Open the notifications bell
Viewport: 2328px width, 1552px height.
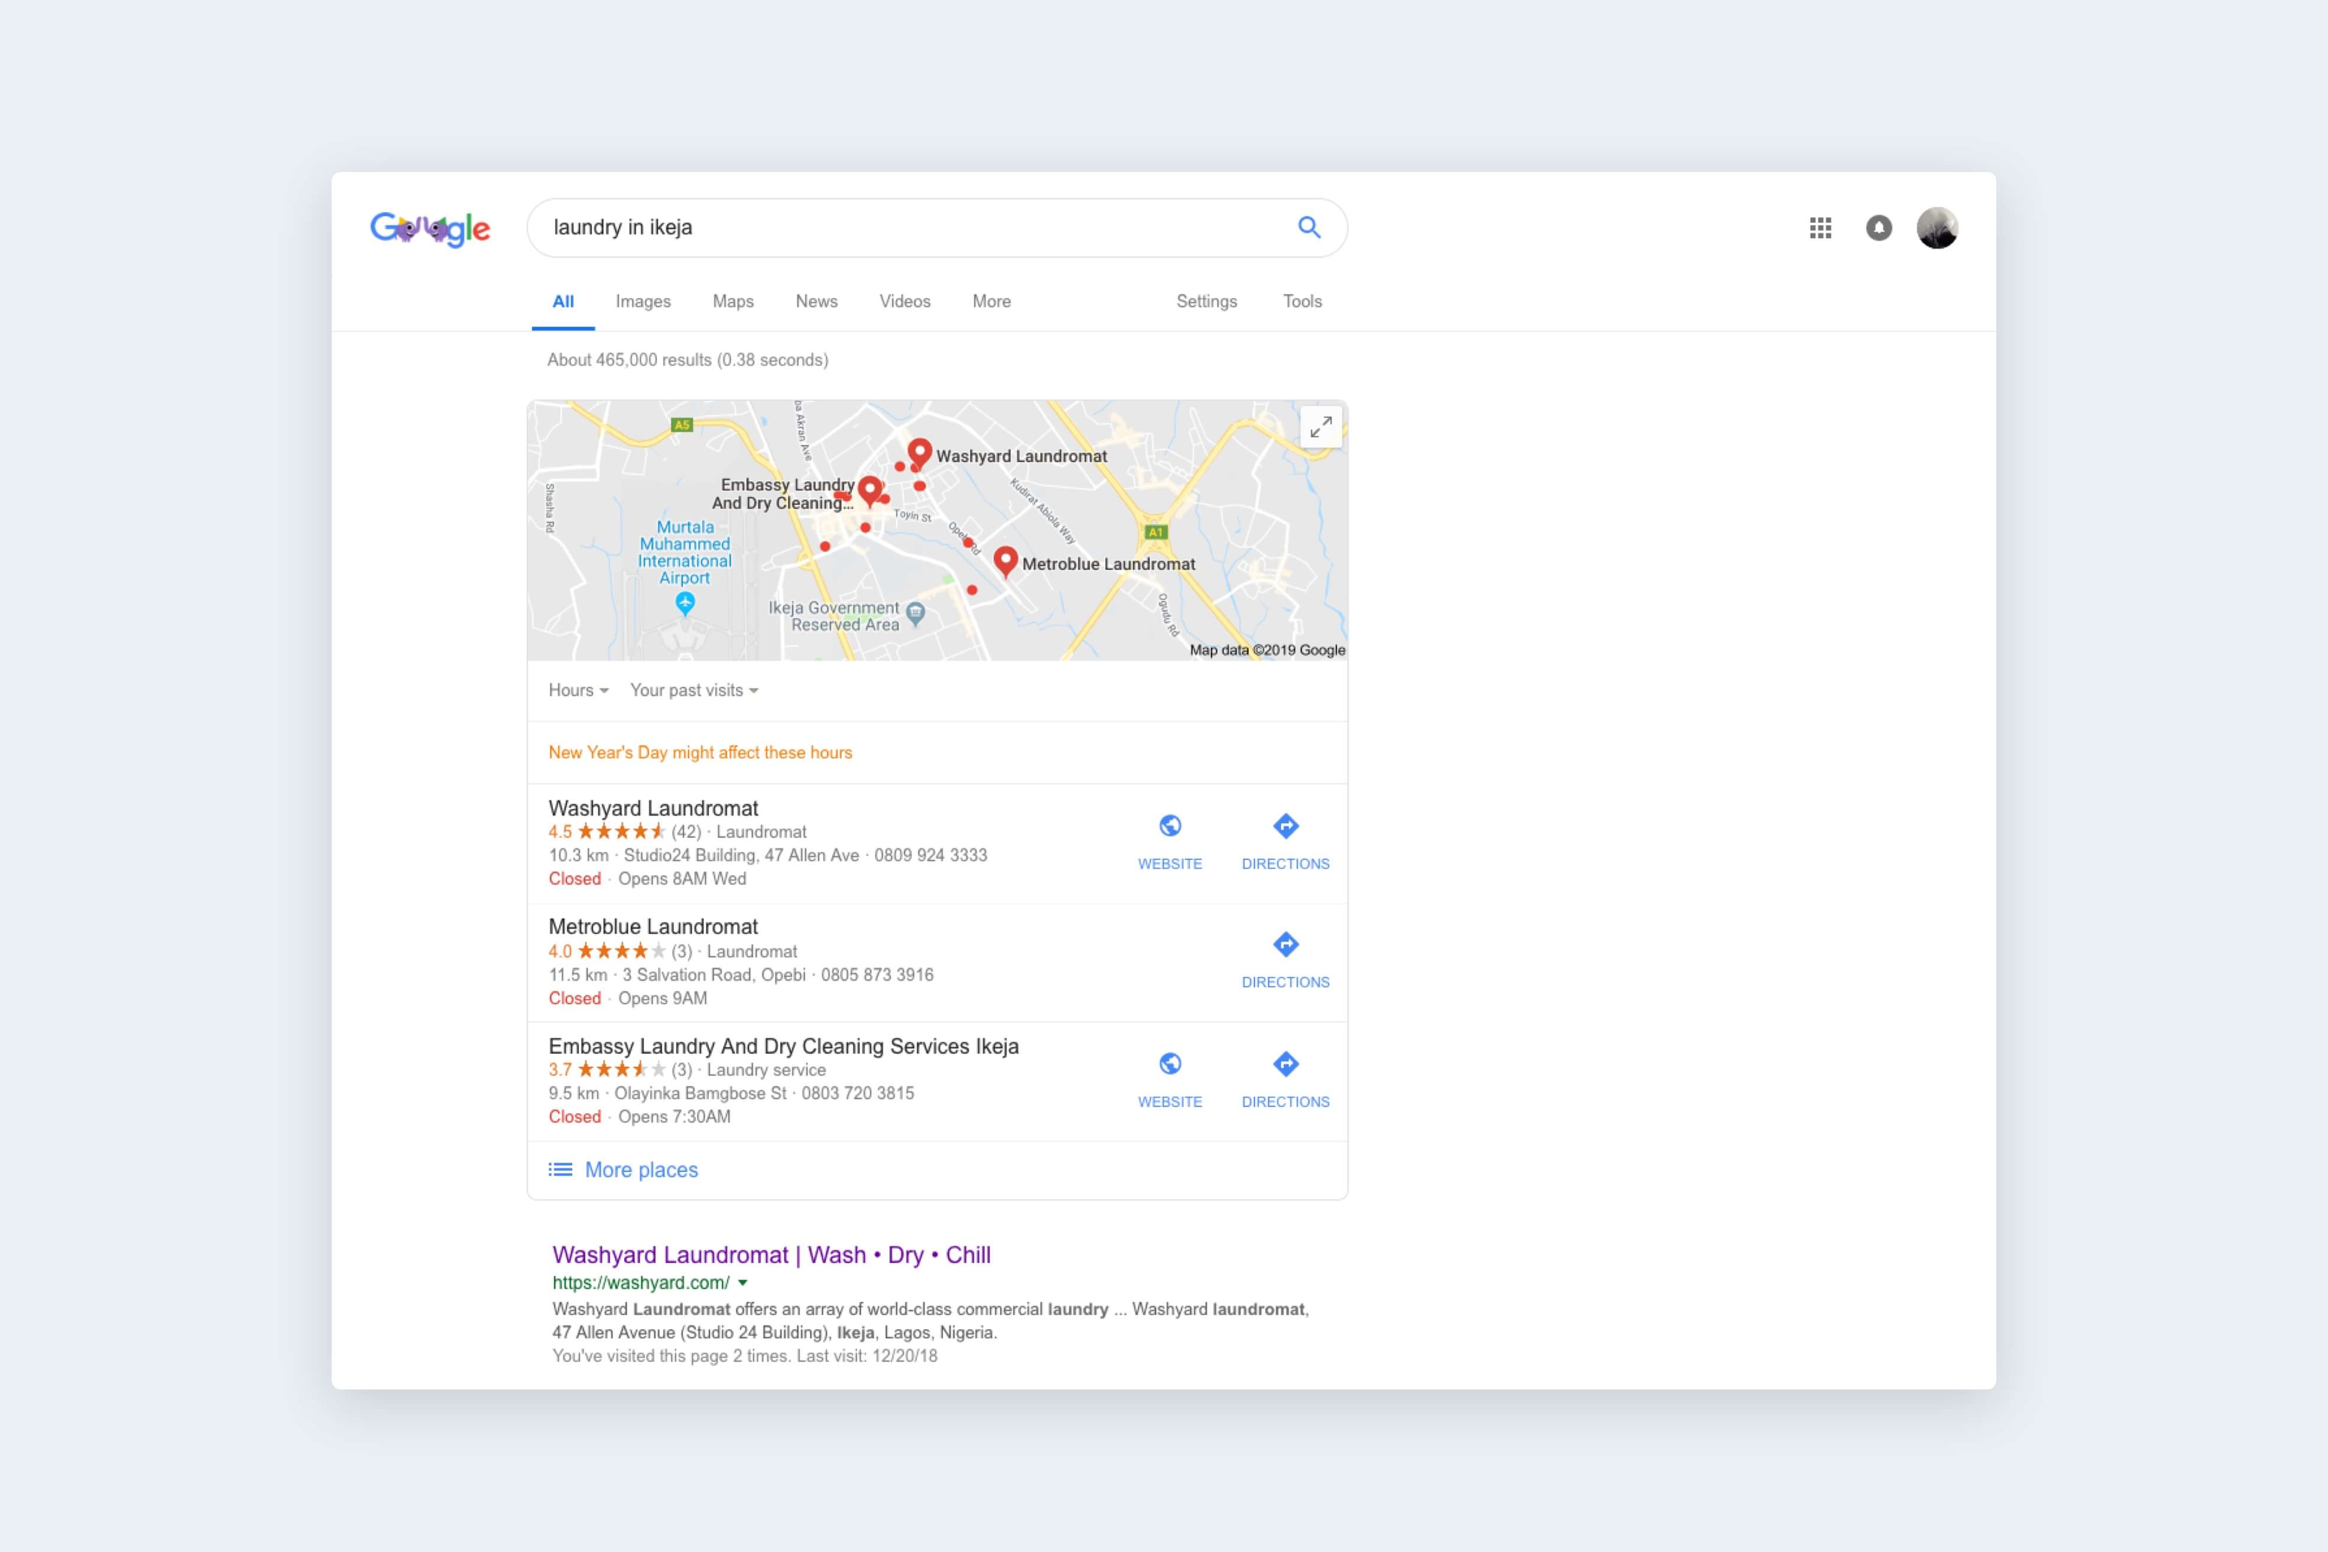1879,229
